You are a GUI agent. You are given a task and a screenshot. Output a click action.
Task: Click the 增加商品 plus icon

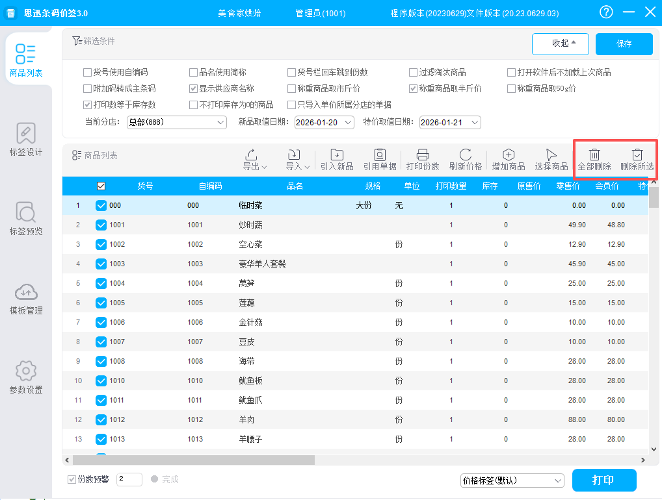(x=509, y=155)
